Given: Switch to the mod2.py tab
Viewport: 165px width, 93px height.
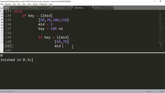Looking at the screenshot, I should (x=35, y=8).
